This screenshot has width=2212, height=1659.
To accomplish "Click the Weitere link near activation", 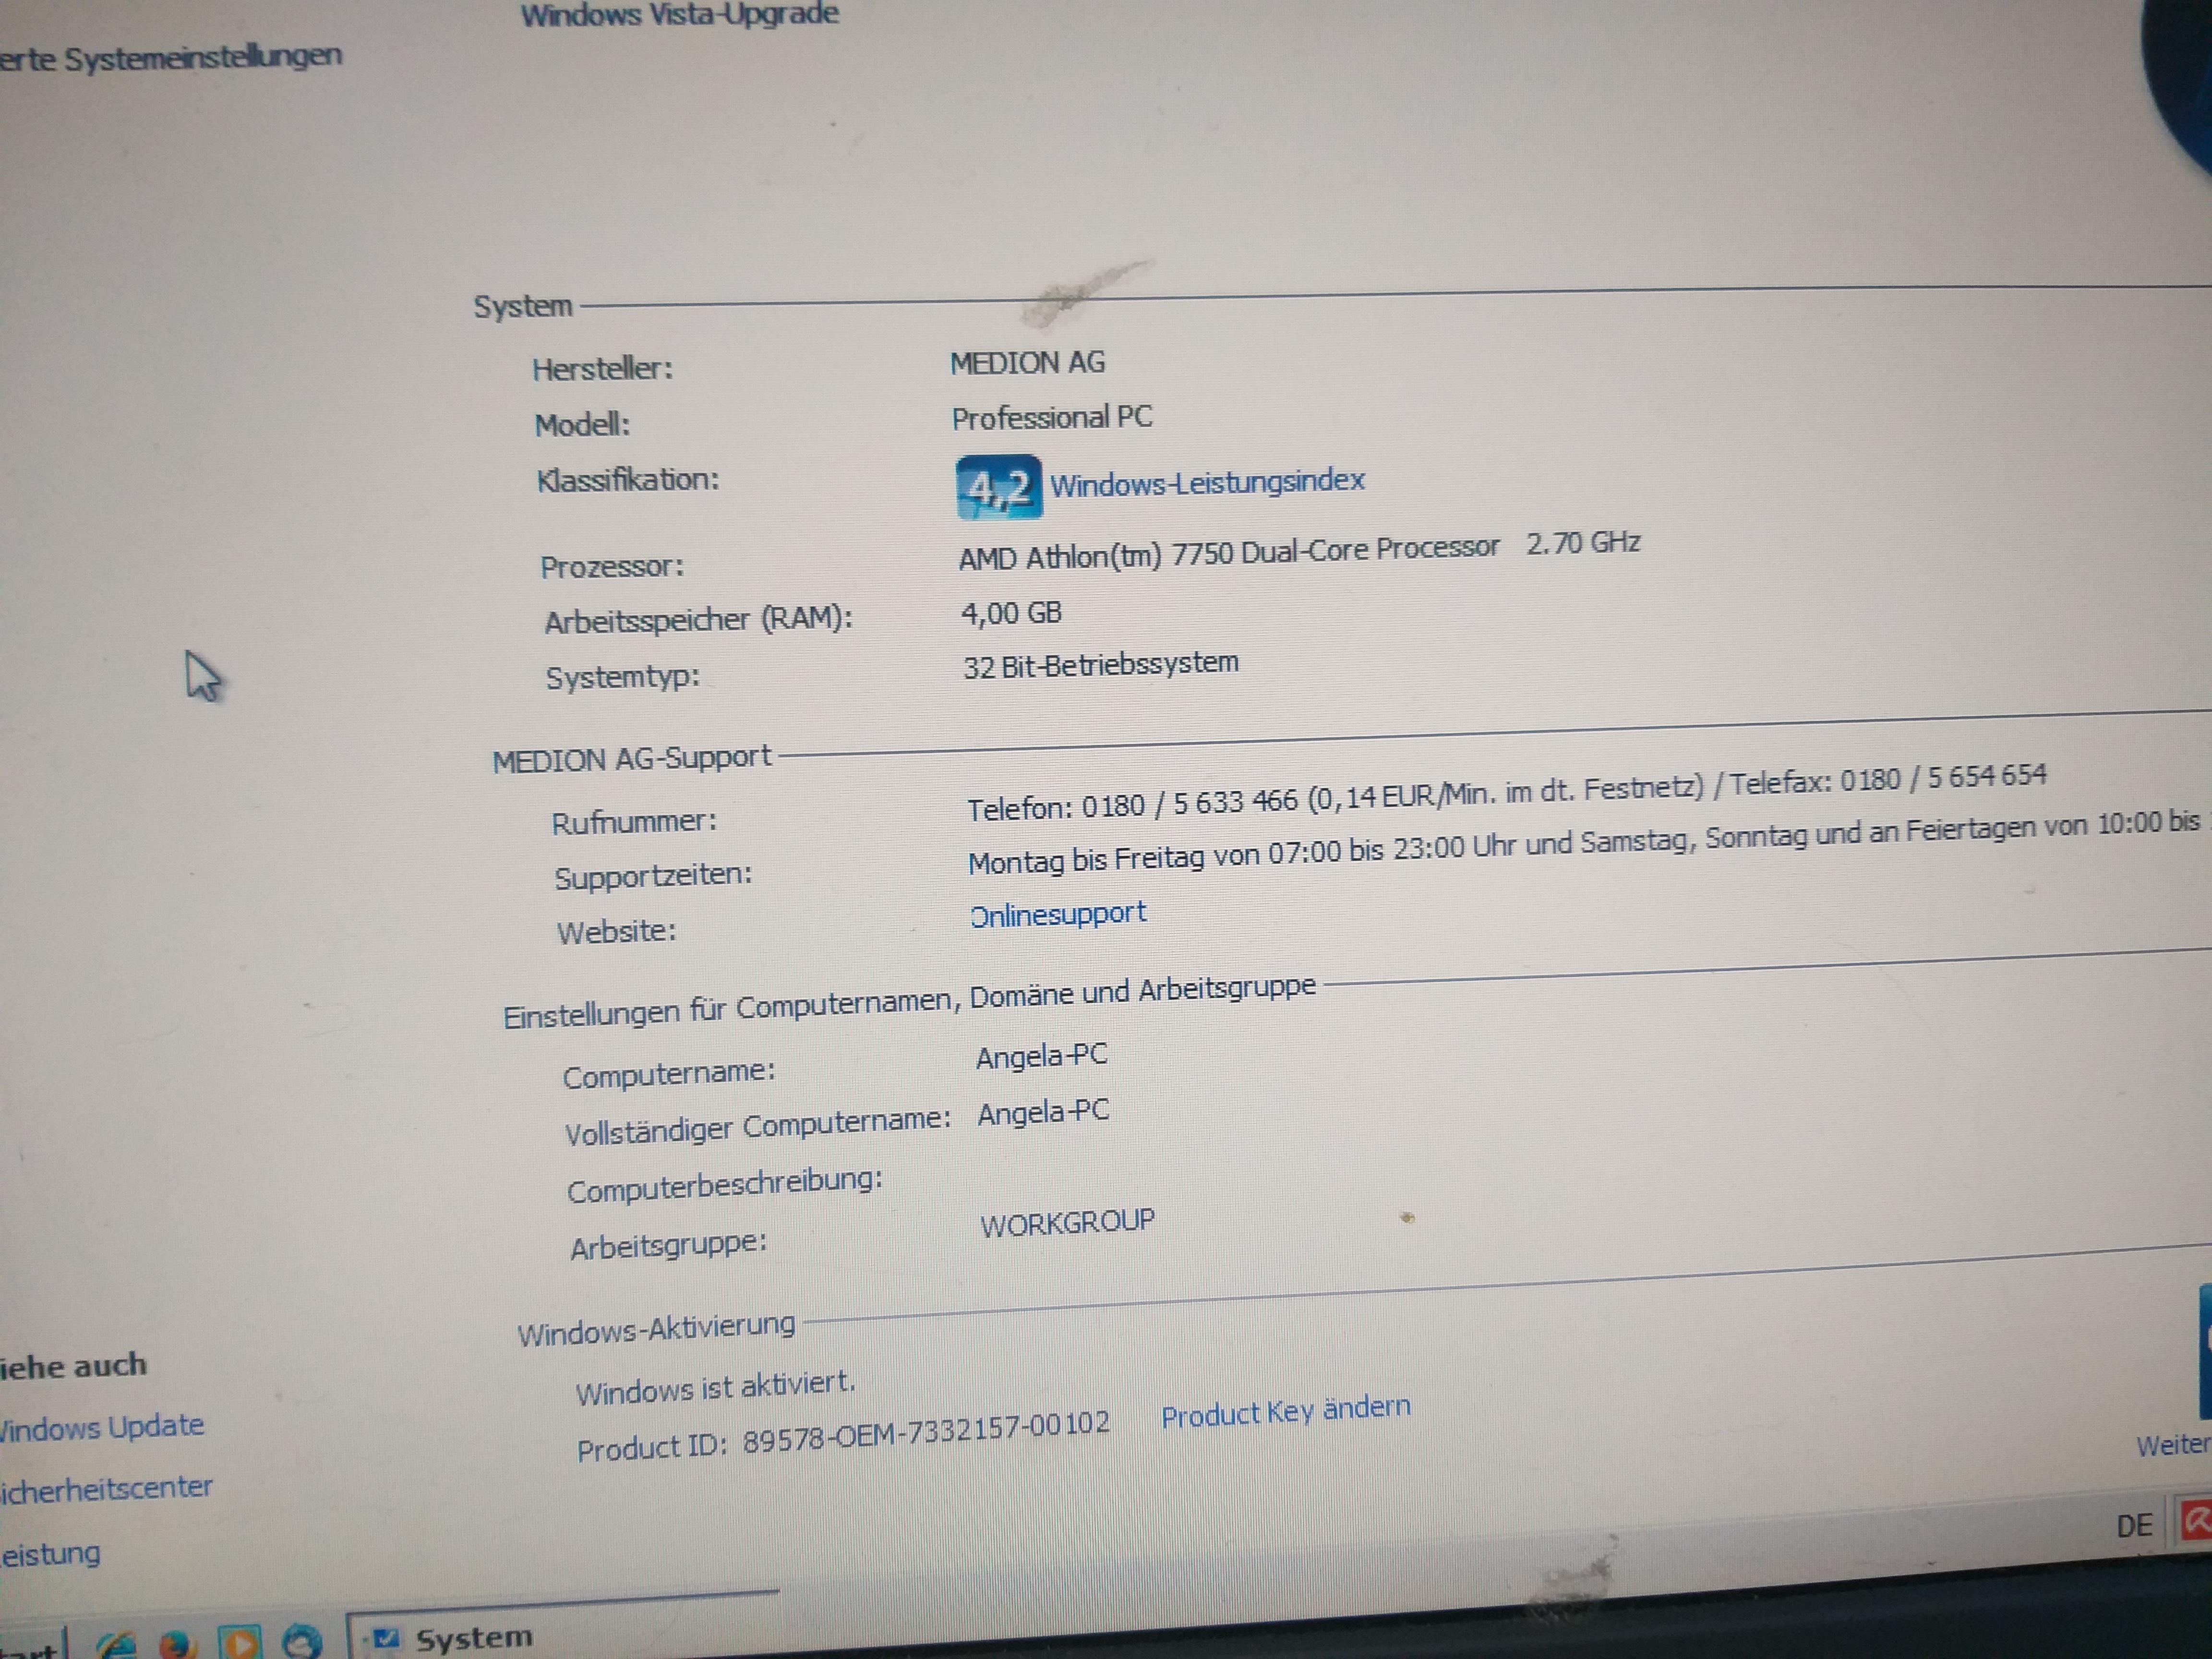I will click(x=2173, y=1445).
